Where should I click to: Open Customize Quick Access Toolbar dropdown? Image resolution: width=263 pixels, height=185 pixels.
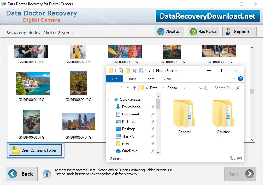[150, 71]
